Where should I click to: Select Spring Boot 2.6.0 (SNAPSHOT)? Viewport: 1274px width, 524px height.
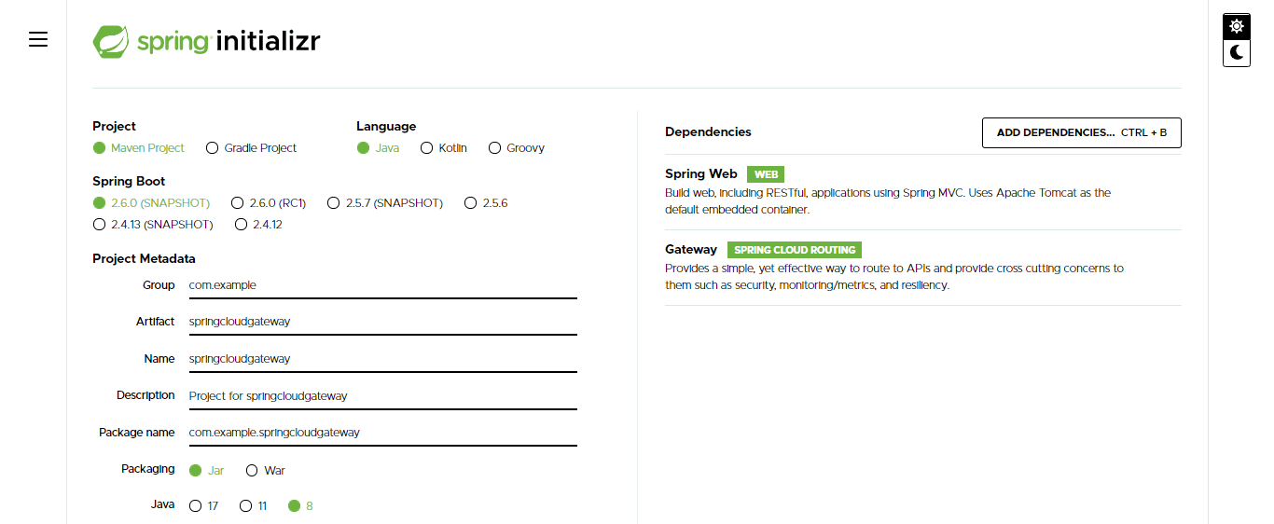point(151,203)
